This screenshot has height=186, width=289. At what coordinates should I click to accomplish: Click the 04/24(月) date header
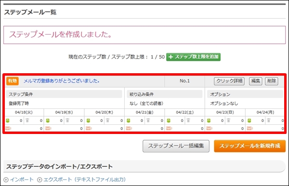[x=265, y=112]
